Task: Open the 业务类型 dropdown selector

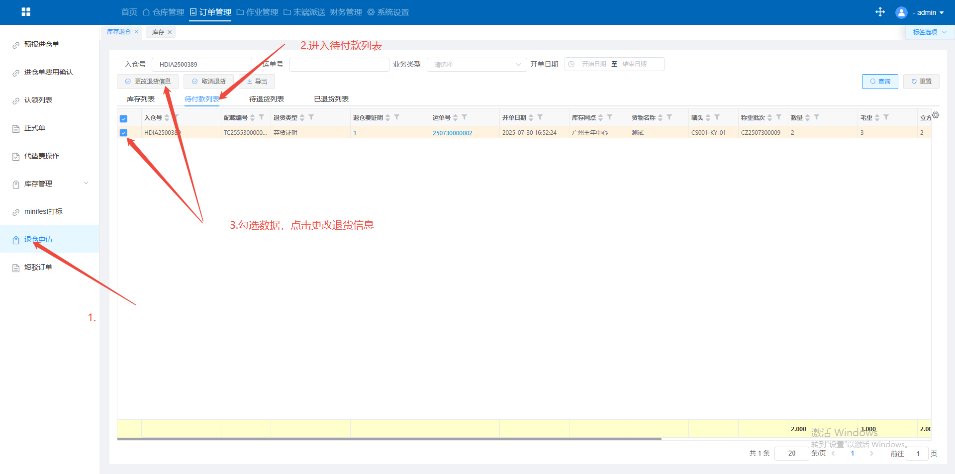Action: (x=477, y=65)
